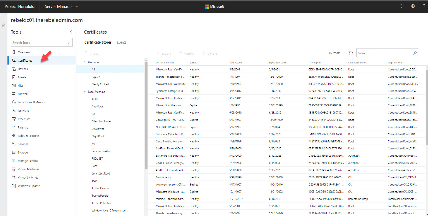Go to the home icon

point(4,25)
